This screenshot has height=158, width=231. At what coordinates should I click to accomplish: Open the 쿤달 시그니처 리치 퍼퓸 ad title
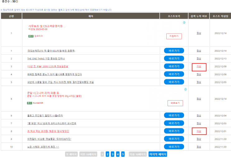tap(44, 93)
